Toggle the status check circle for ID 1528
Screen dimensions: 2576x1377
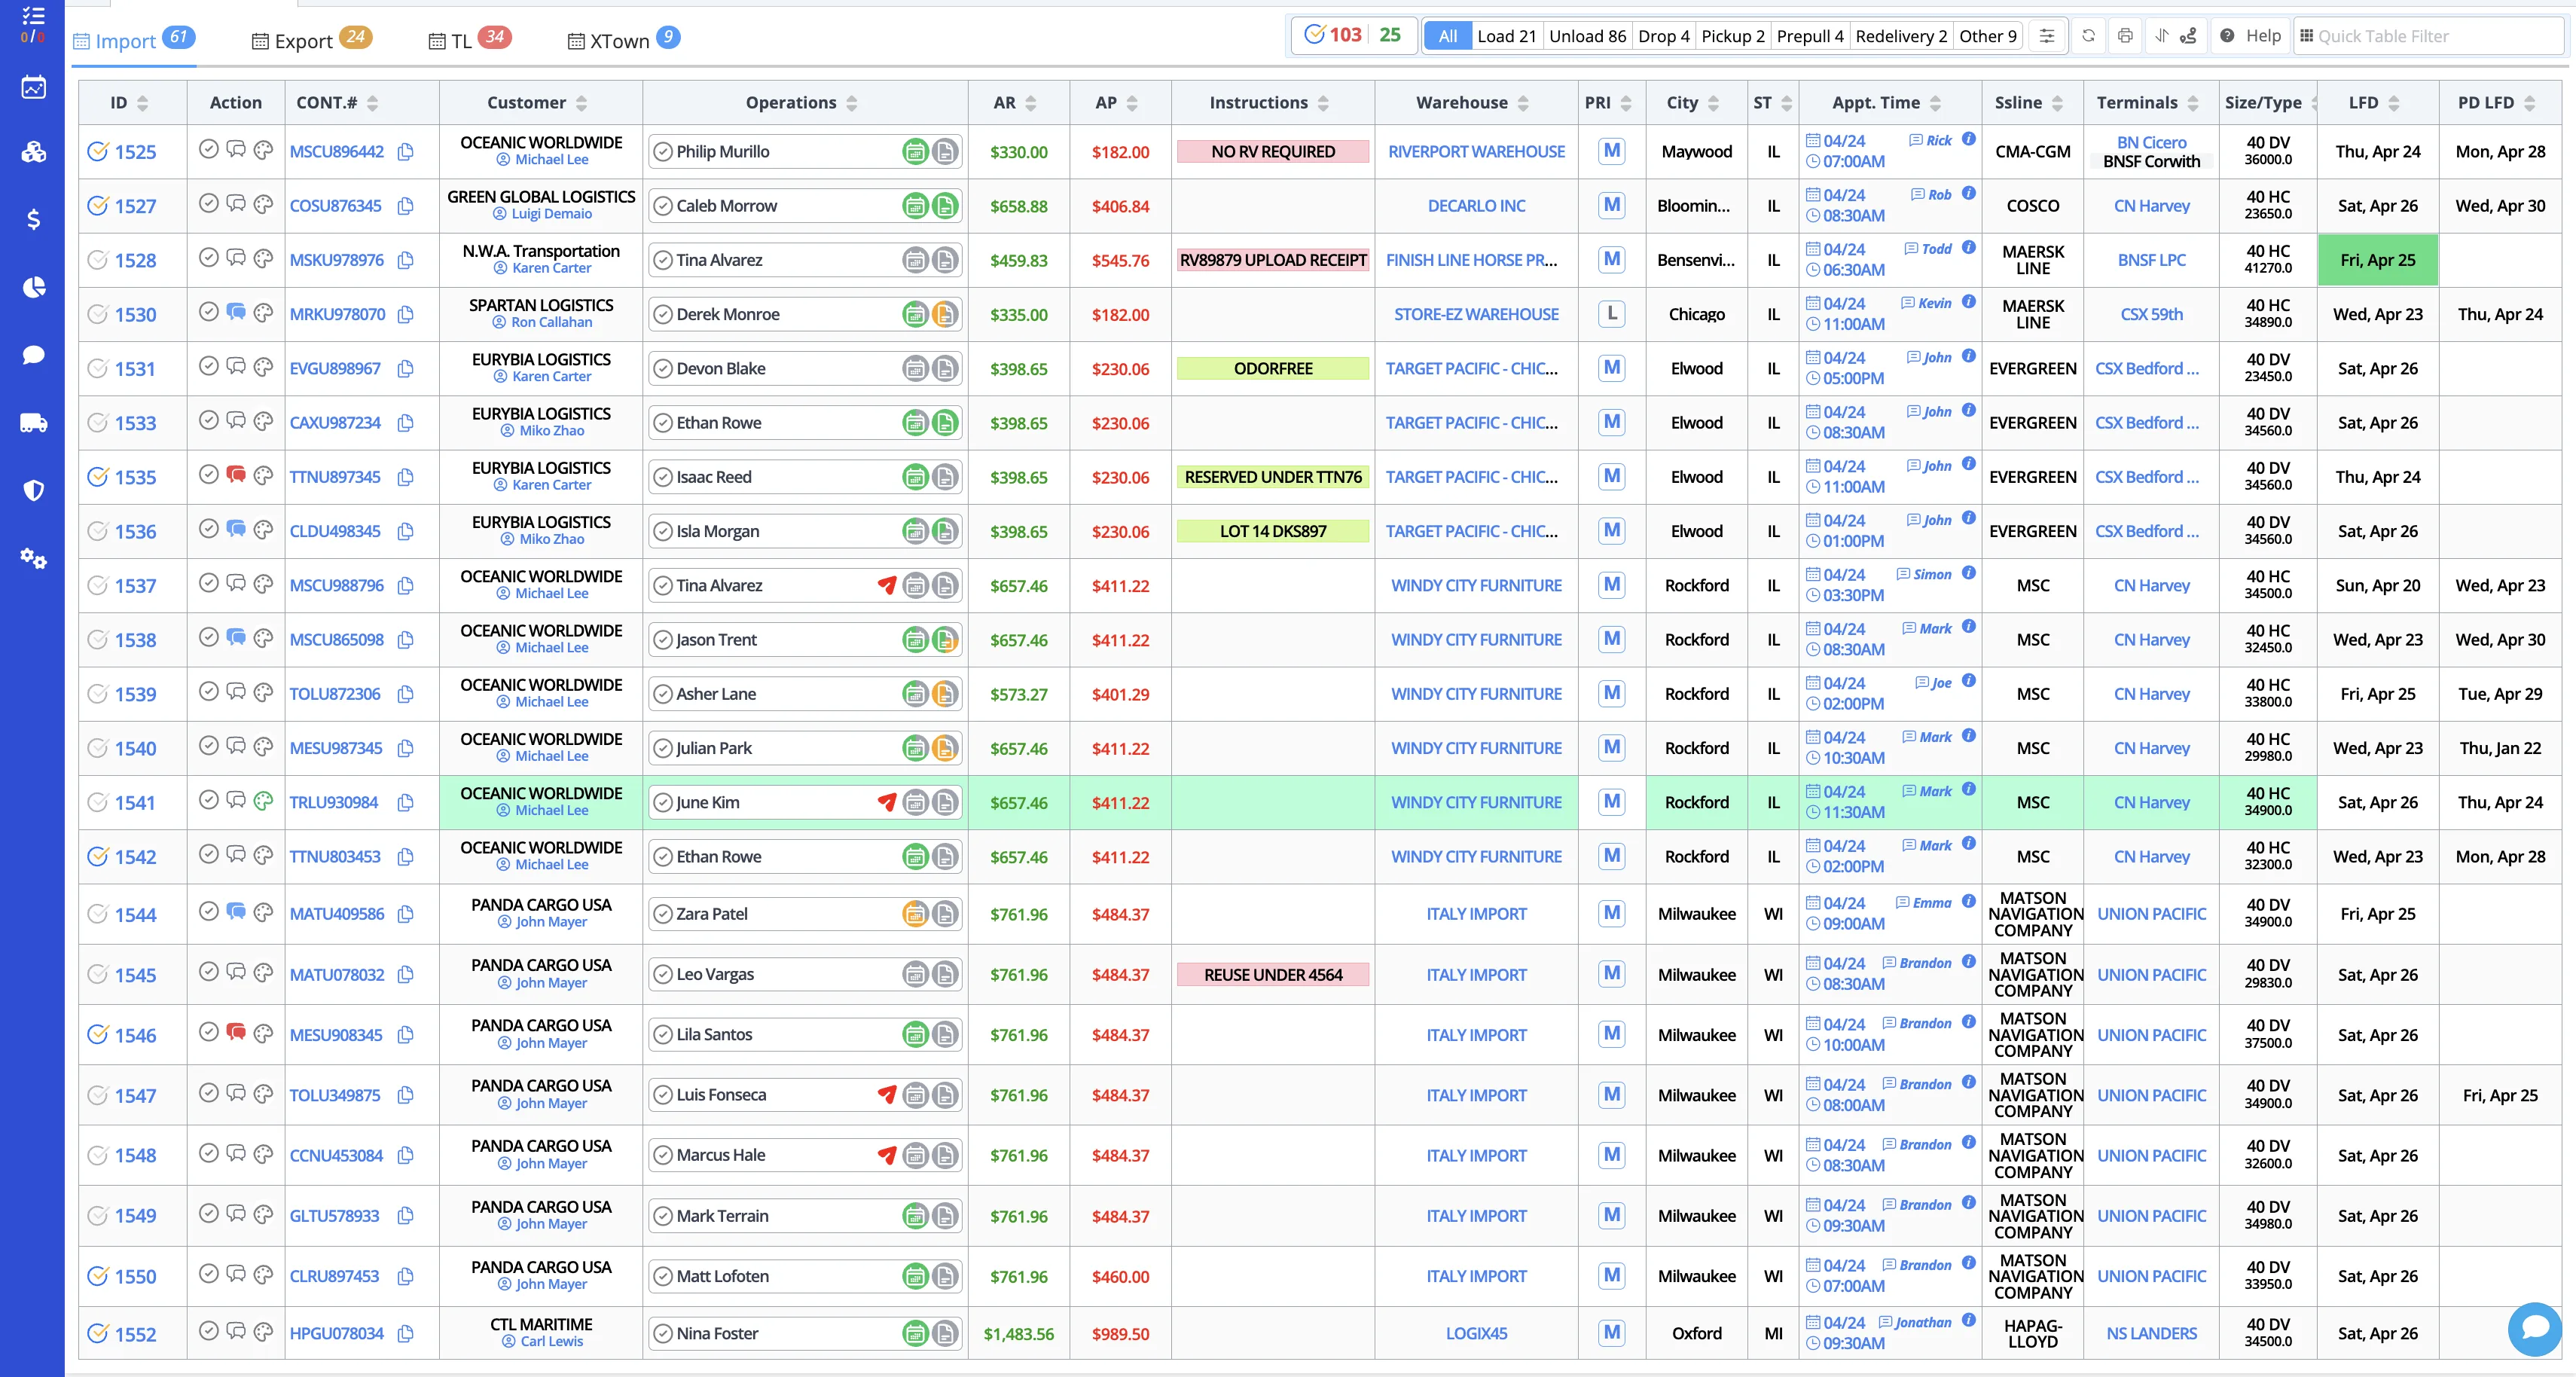[97, 260]
